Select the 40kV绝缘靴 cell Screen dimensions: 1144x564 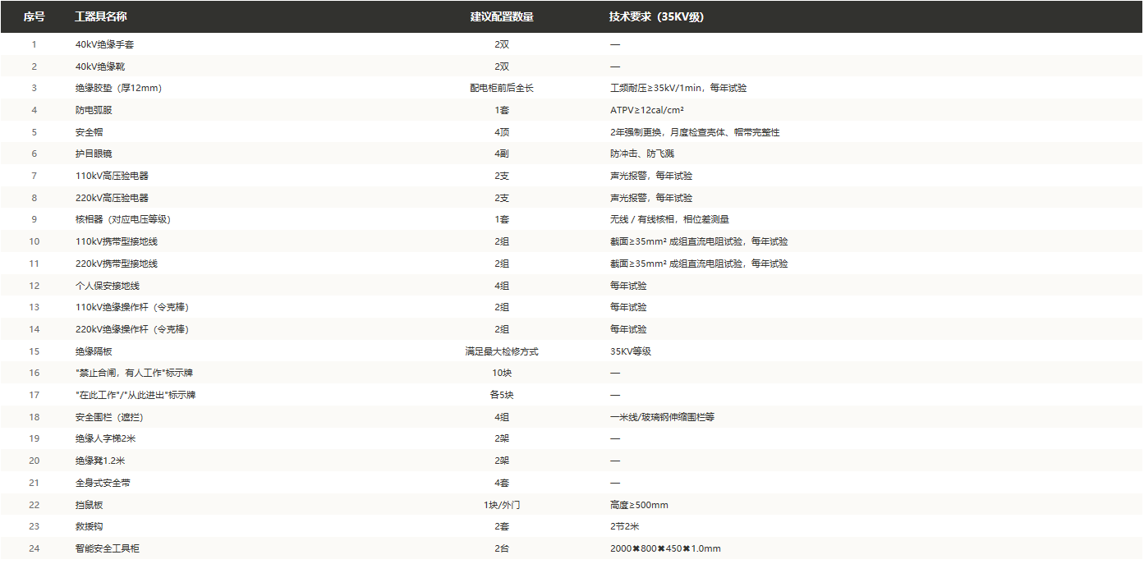[x=100, y=66]
